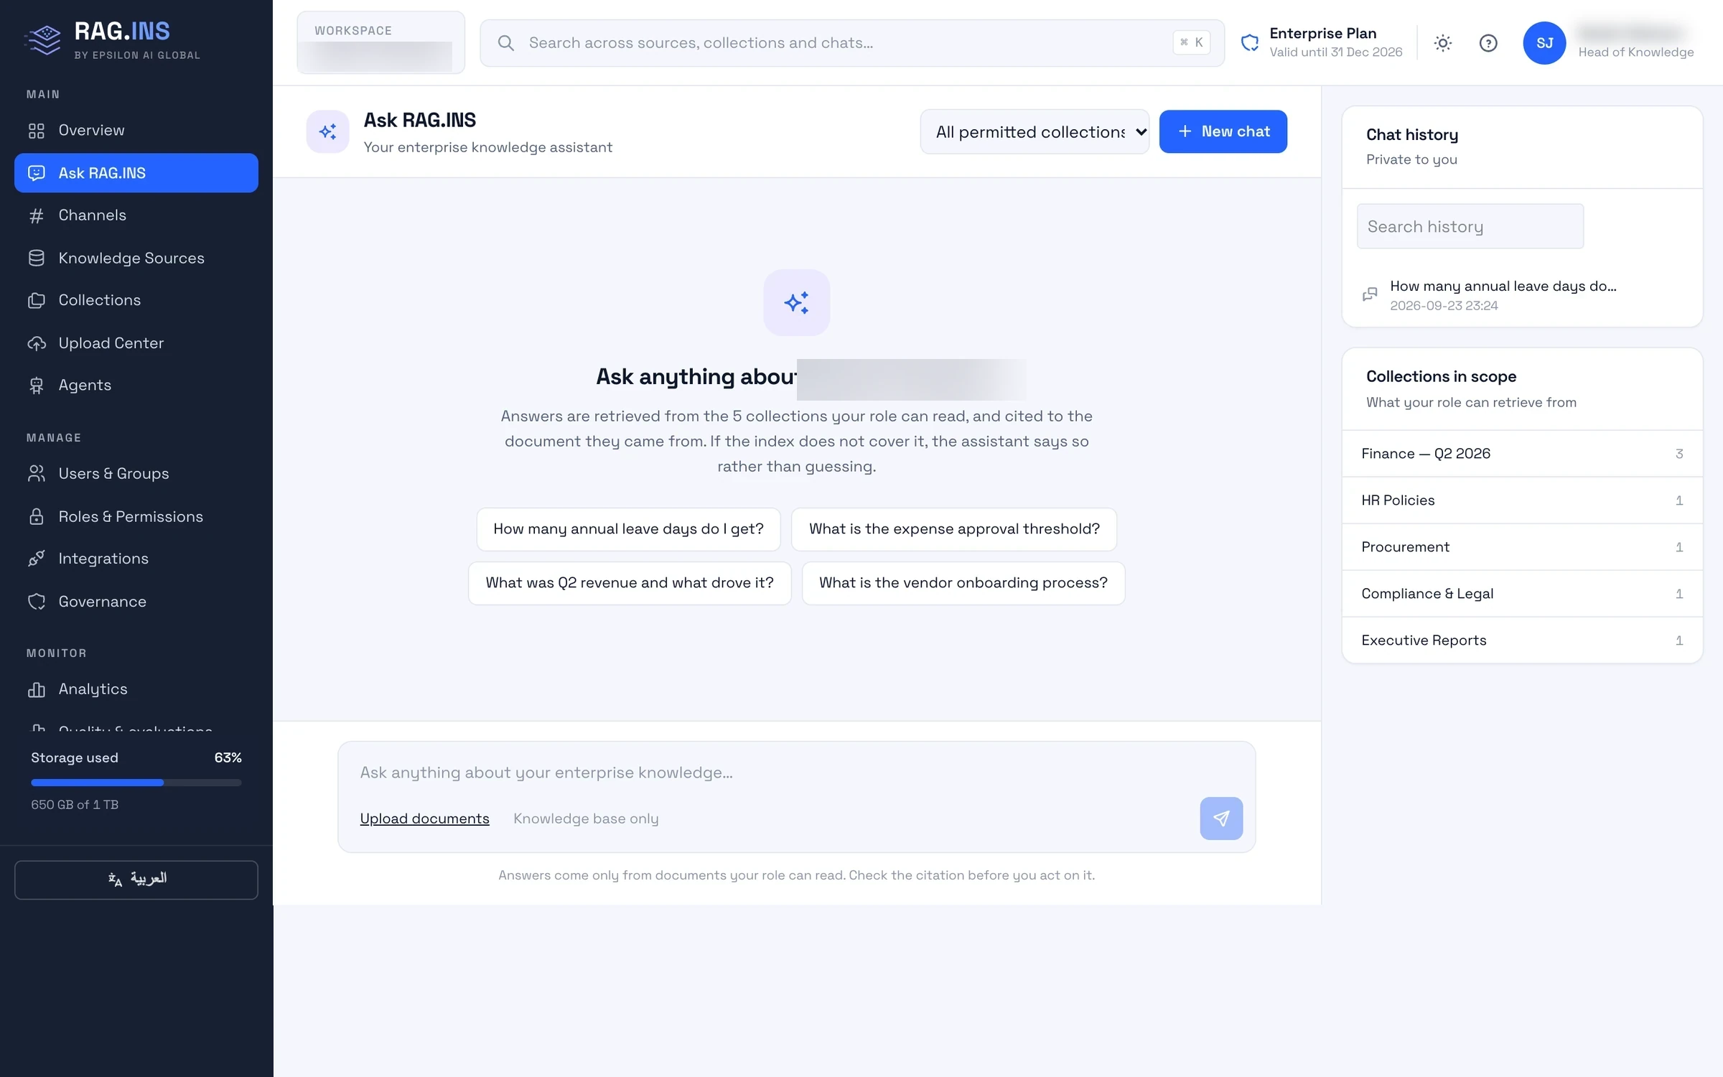The image size is (1723, 1077).
Task: Click the Channels hash icon
Action: [37, 215]
